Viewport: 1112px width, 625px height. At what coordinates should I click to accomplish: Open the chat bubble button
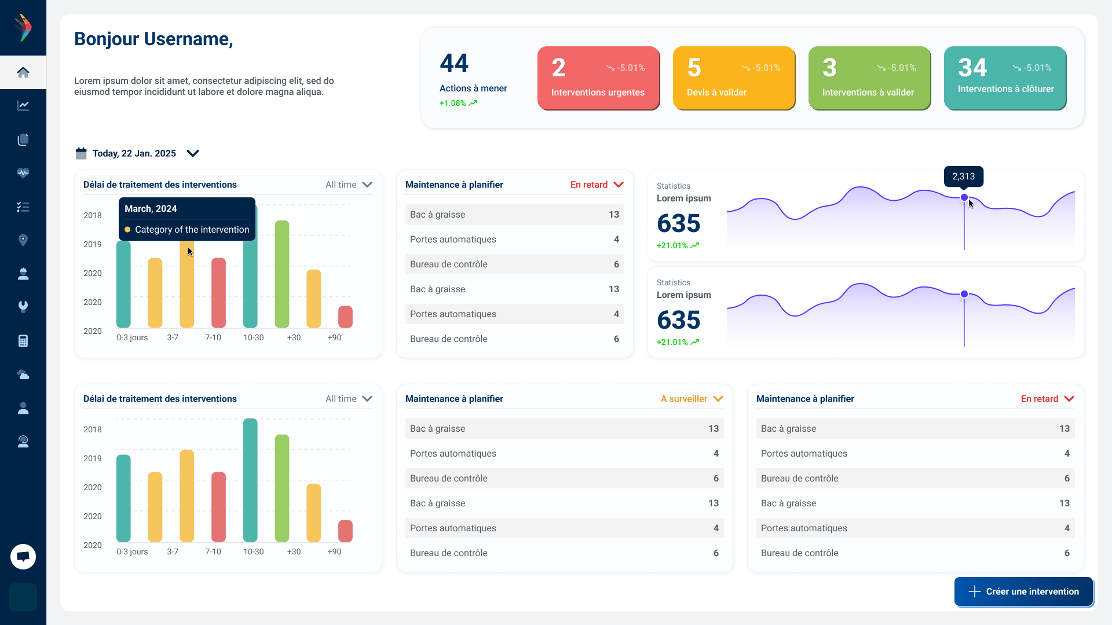(x=23, y=557)
